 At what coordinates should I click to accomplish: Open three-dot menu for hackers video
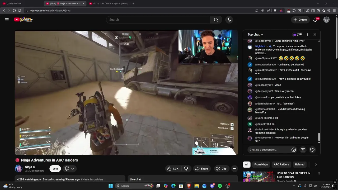[319, 174]
